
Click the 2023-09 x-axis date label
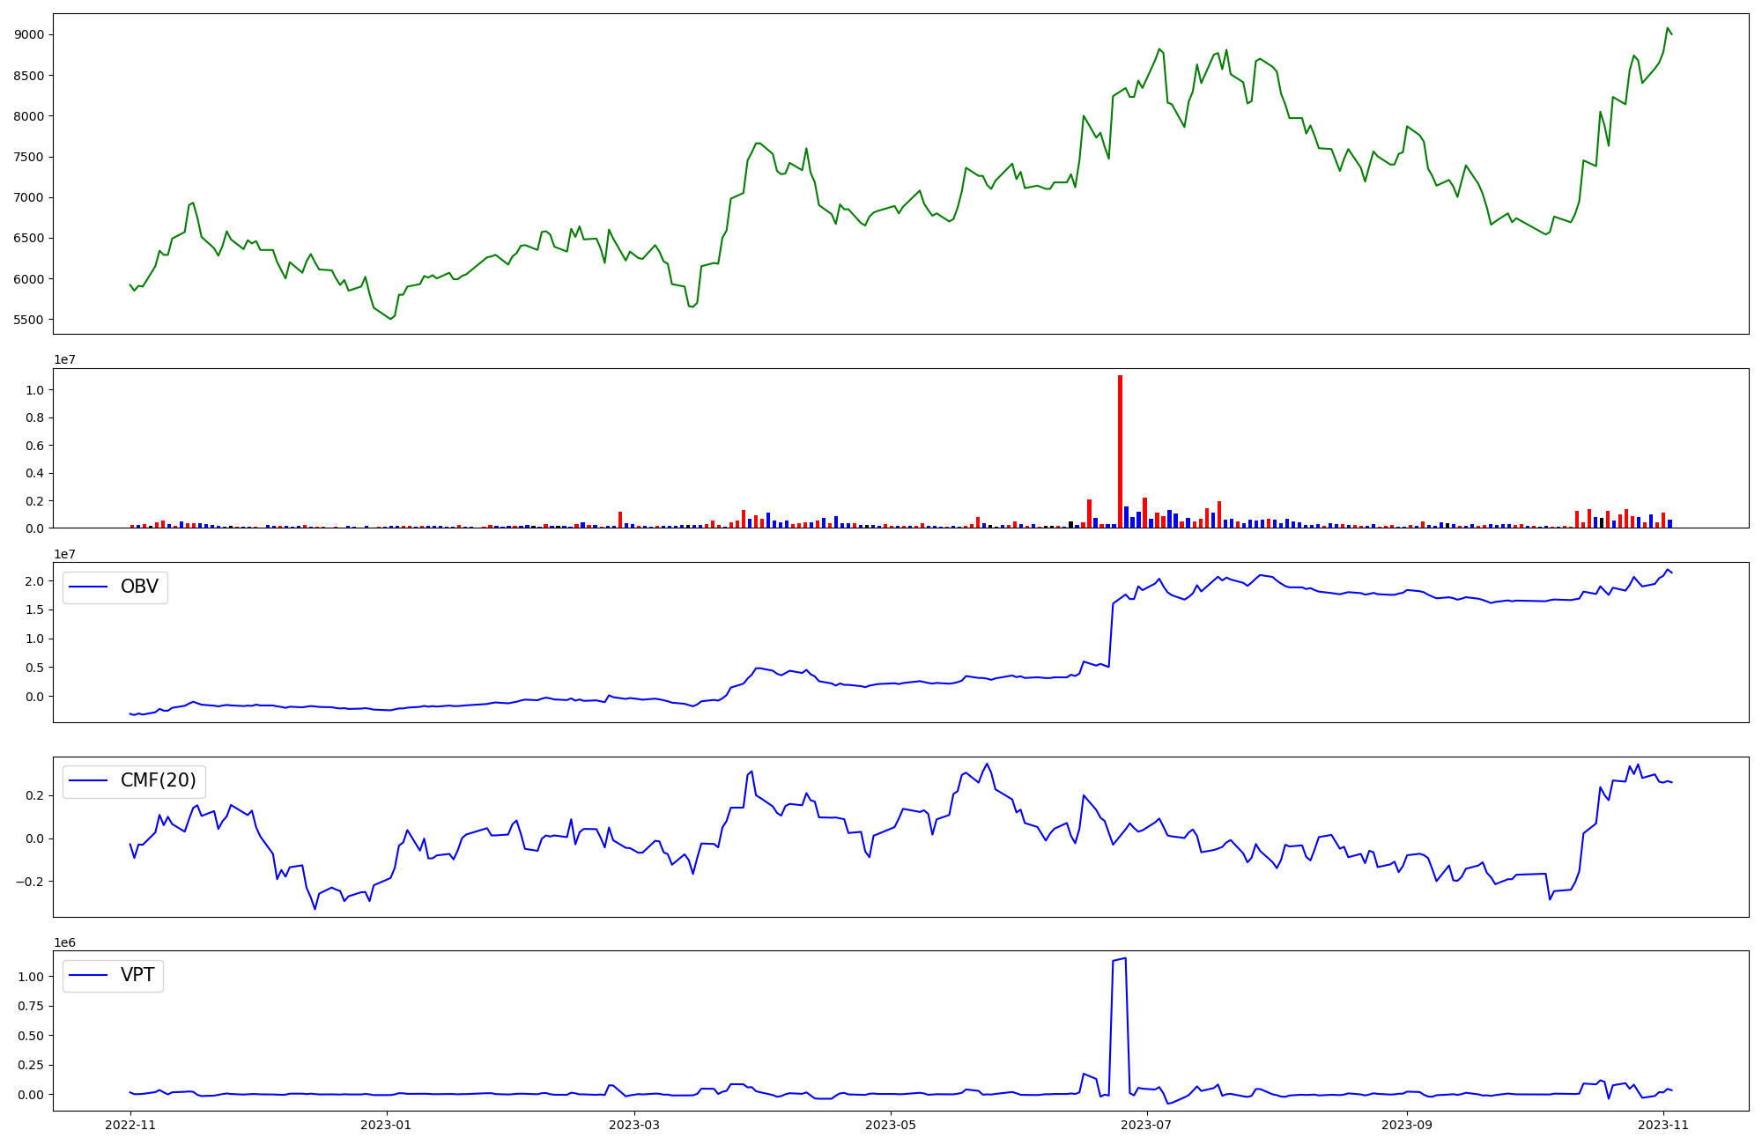tap(1407, 1125)
